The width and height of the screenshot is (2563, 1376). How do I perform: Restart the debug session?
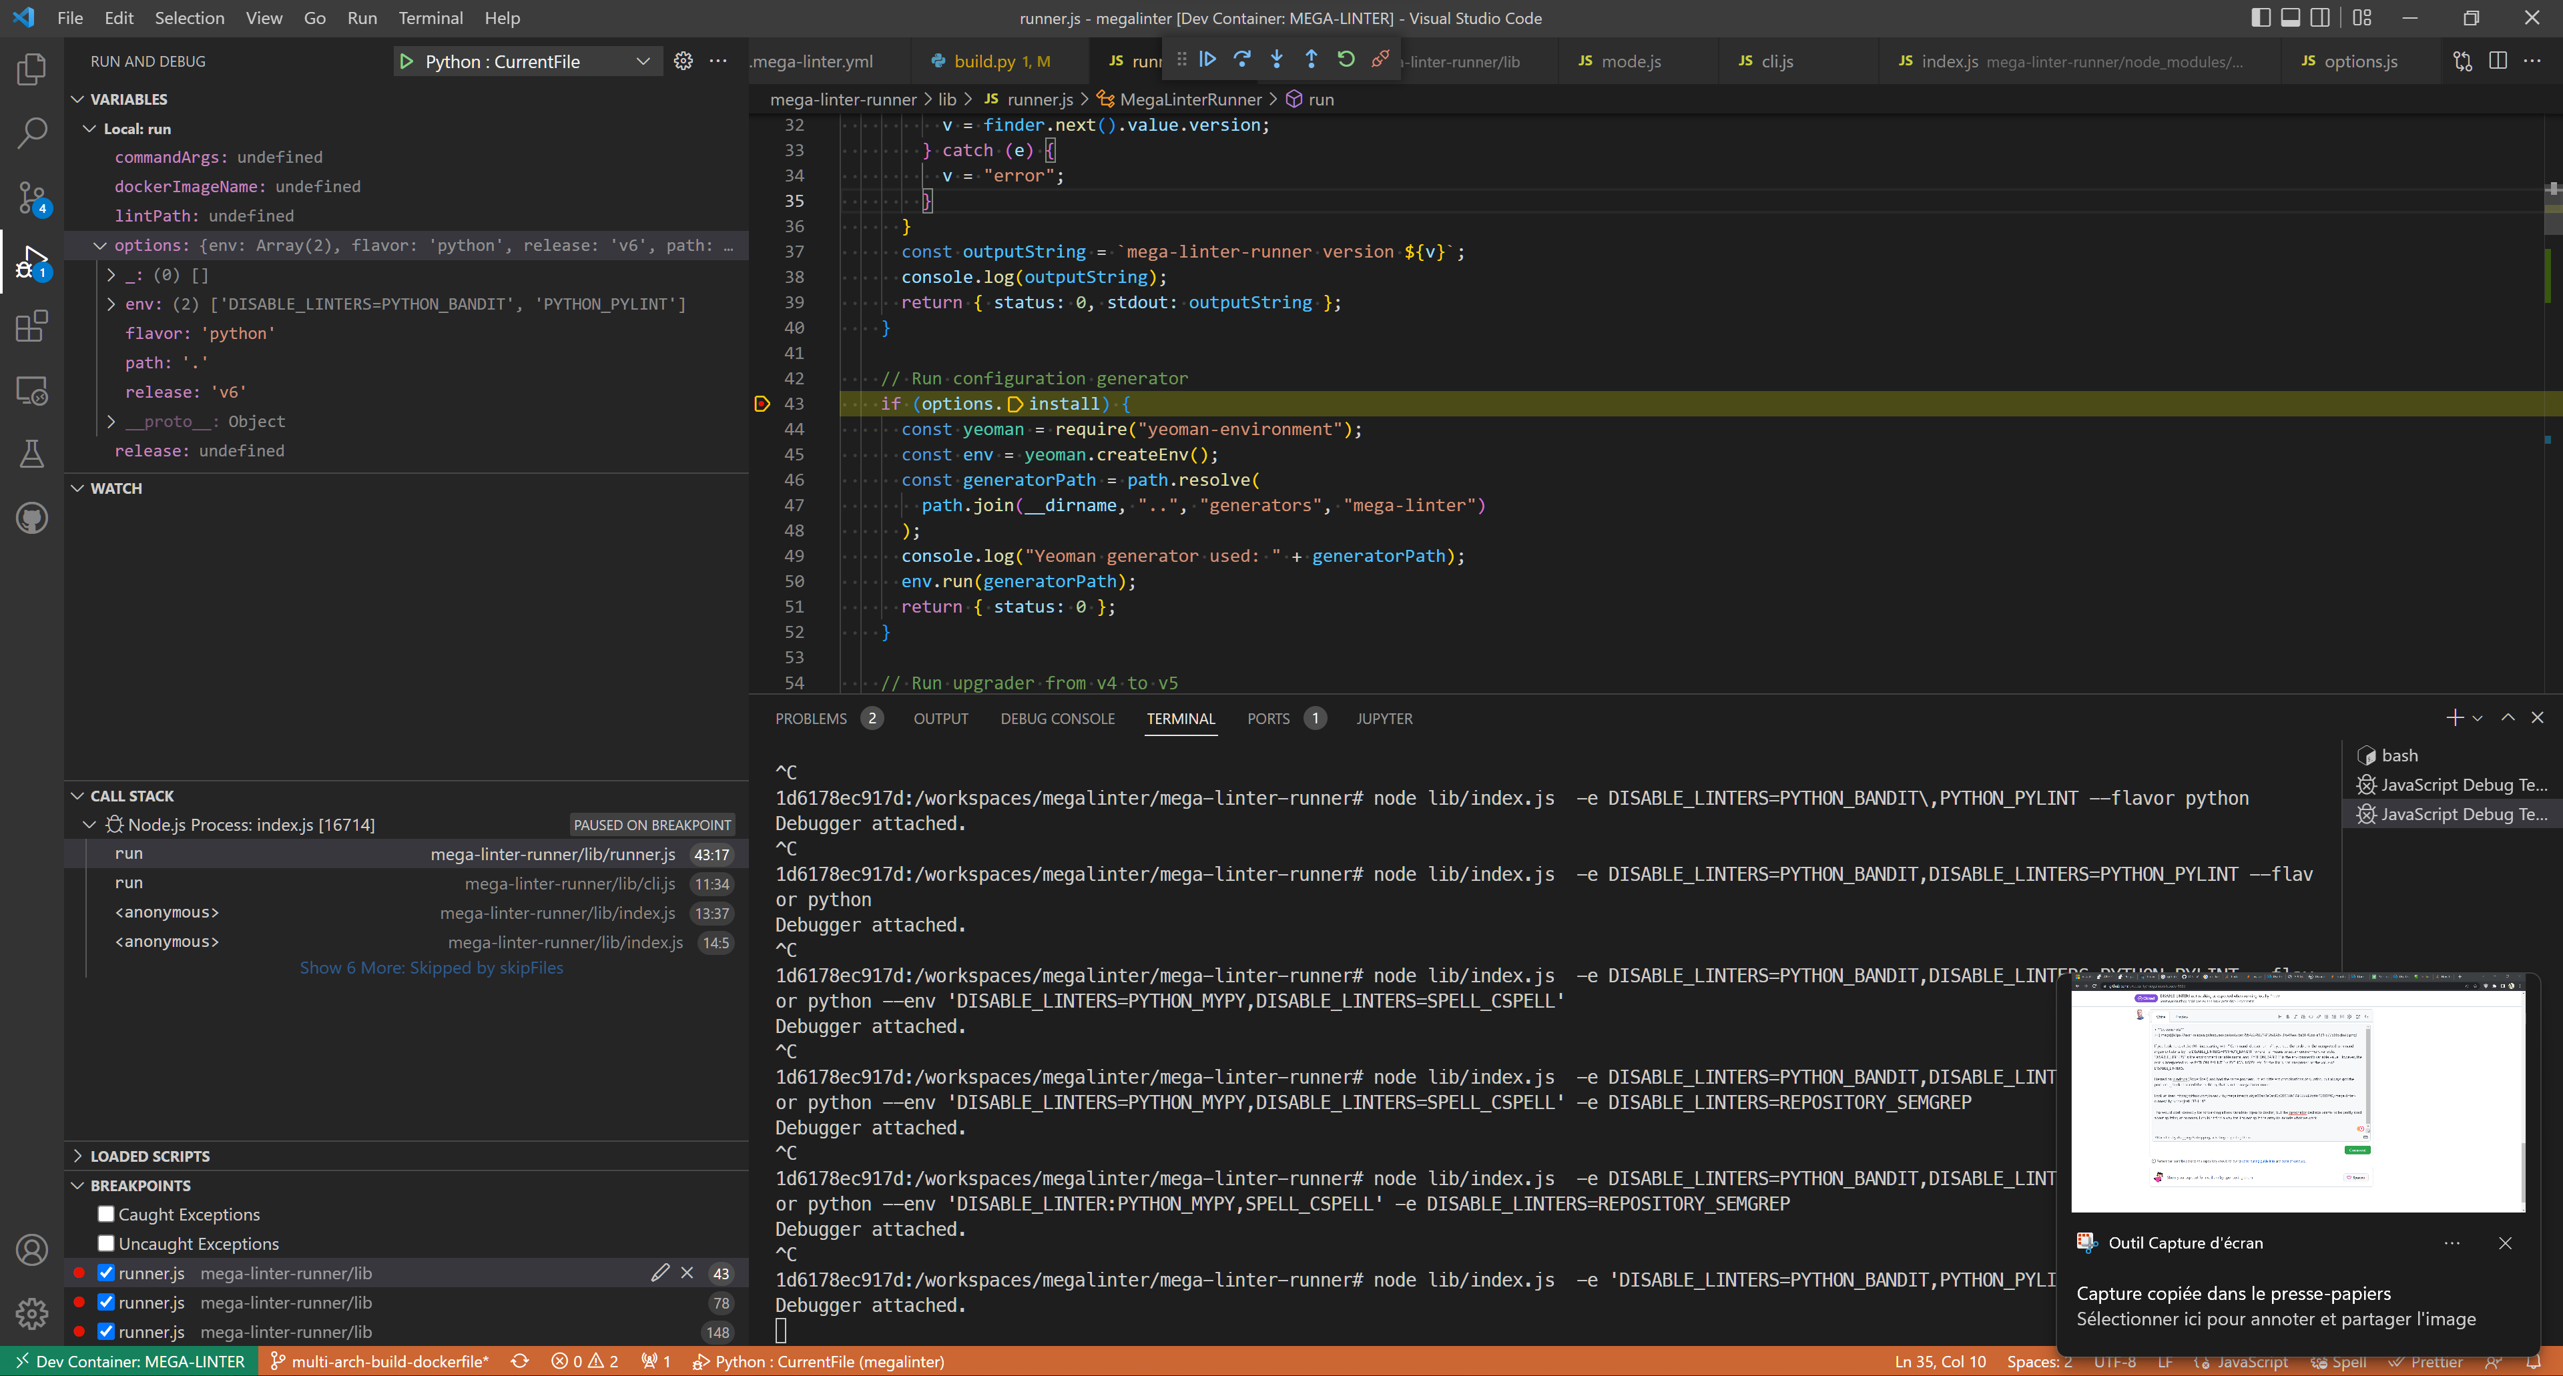1346,59
